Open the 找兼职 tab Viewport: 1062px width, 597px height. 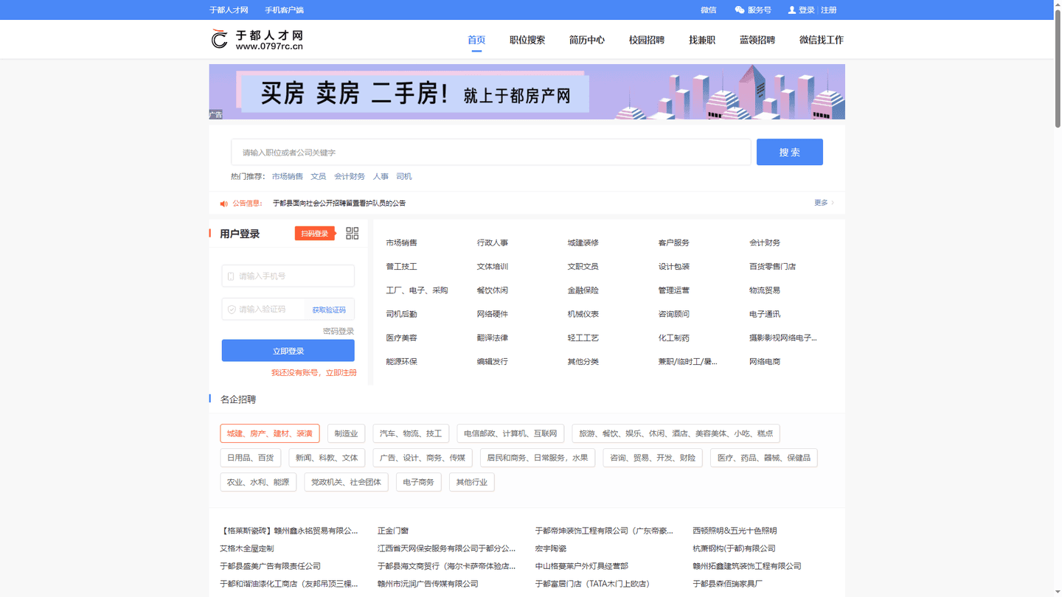pyautogui.click(x=702, y=40)
